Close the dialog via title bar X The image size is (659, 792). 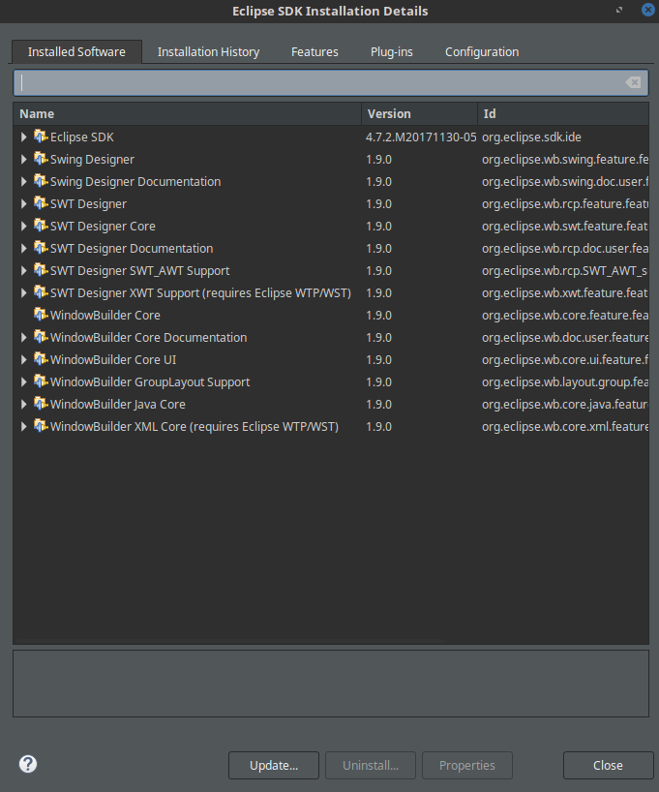[648, 10]
